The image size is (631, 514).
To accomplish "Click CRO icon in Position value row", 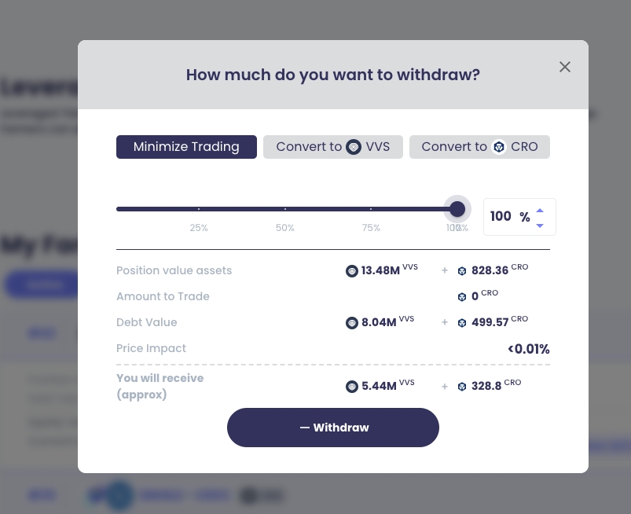I will click(x=462, y=271).
